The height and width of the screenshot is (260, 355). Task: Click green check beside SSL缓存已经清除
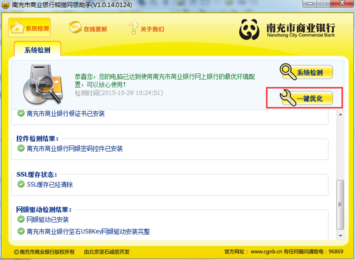(x=21, y=184)
